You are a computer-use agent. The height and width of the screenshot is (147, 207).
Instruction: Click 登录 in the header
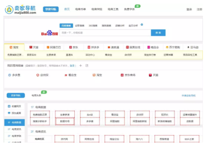pyautogui.click(x=189, y=9)
